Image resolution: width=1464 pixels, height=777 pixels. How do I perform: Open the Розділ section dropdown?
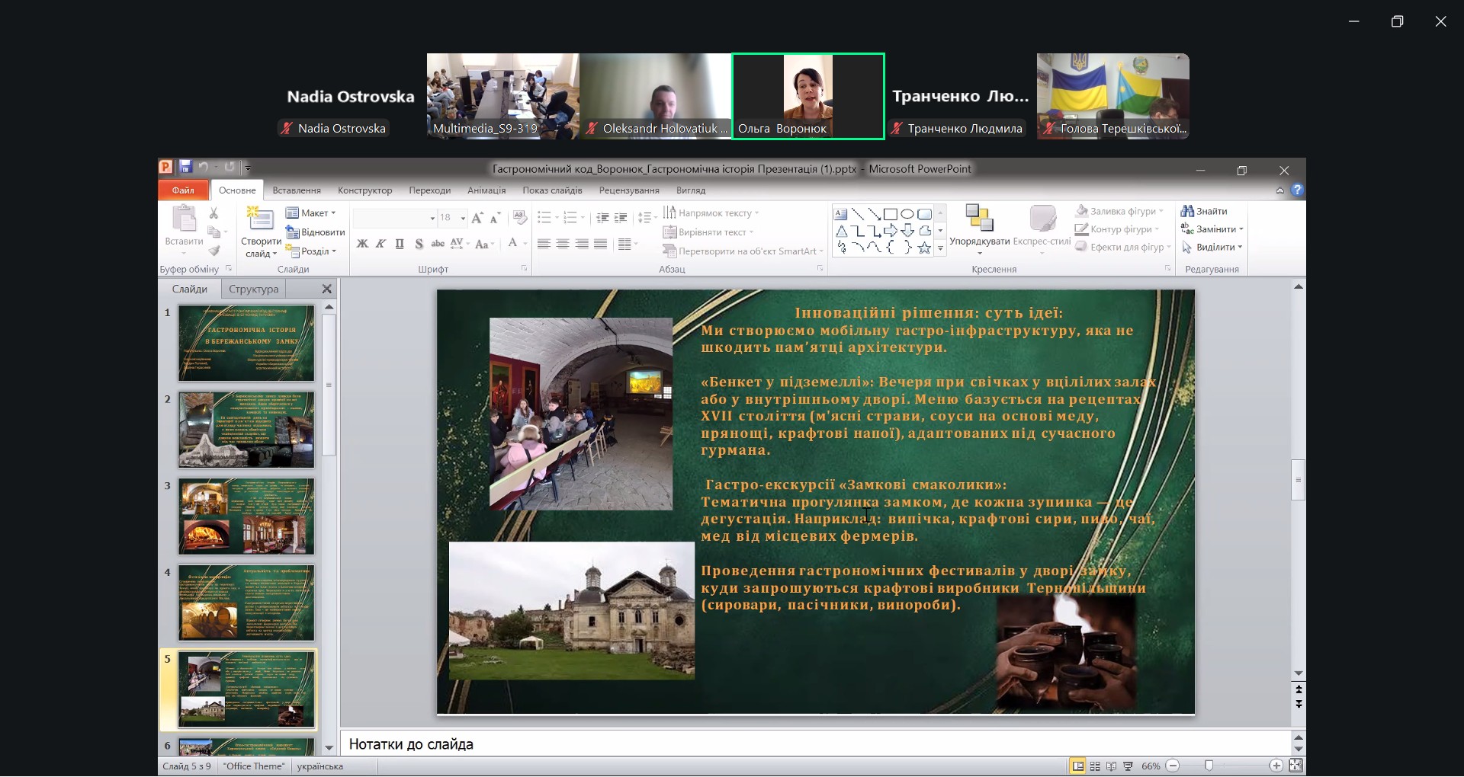tap(312, 251)
